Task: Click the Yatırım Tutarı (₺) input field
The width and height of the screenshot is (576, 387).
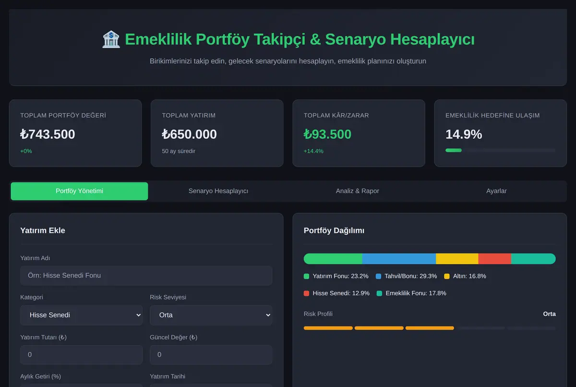Action: pyautogui.click(x=82, y=355)
